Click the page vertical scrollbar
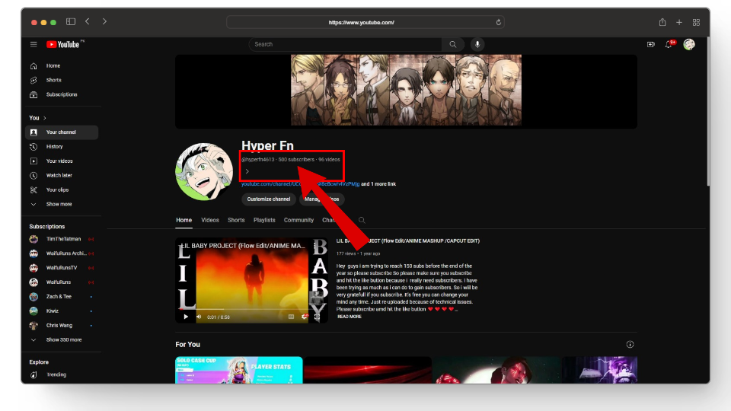The width and height of the screenshot is (731, 411). coord(708,112)
